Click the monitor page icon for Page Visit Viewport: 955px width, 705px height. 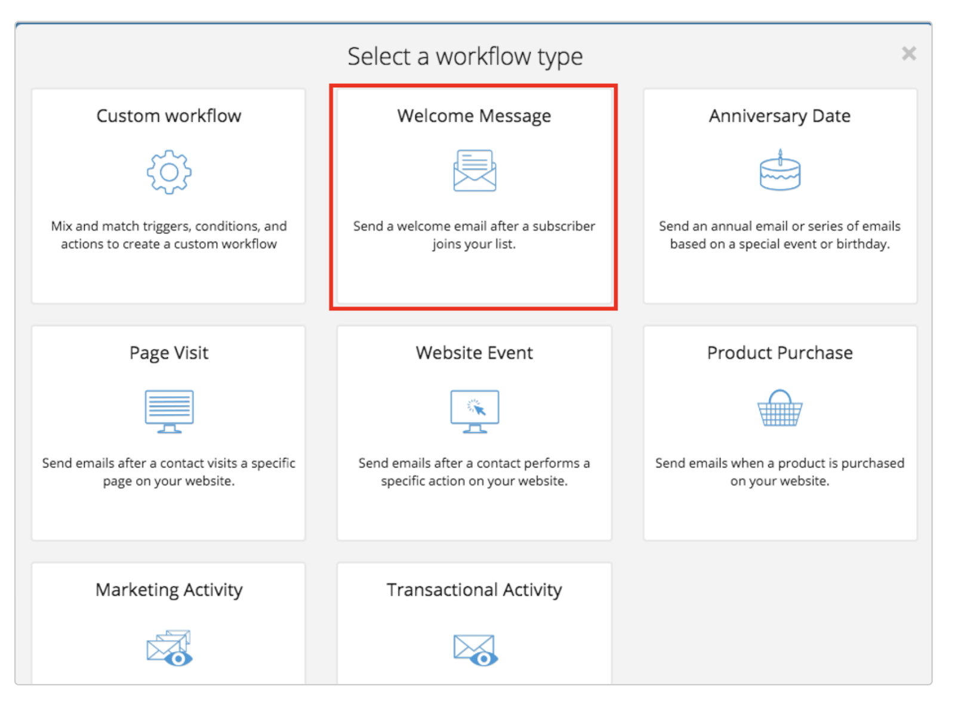coord(170,412)
